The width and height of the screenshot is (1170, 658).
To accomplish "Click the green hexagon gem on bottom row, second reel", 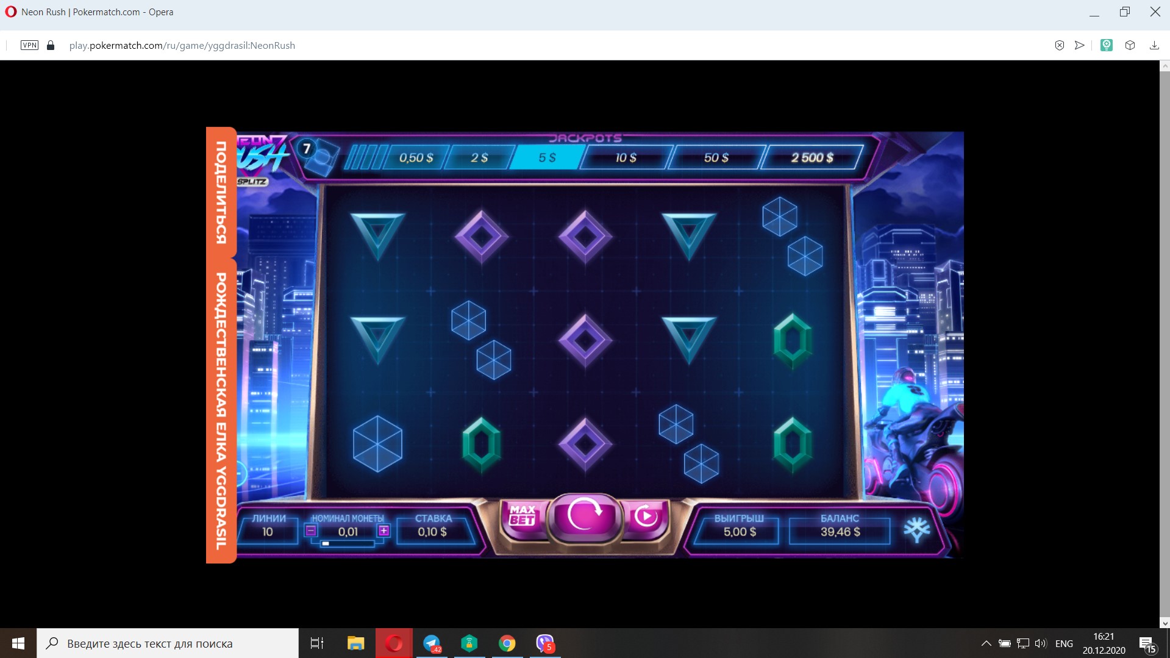I will (x=481, y=445).
